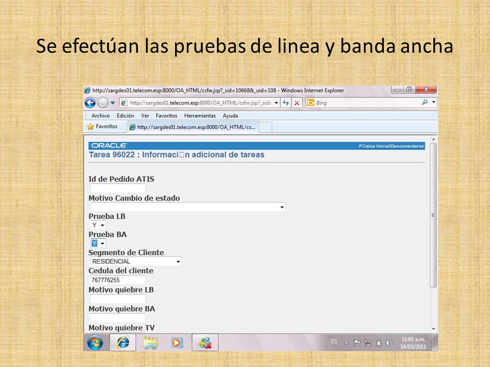Viewport: 490px width, 367px height.
Task: Click the battery power tray icon
Action: 378,343
